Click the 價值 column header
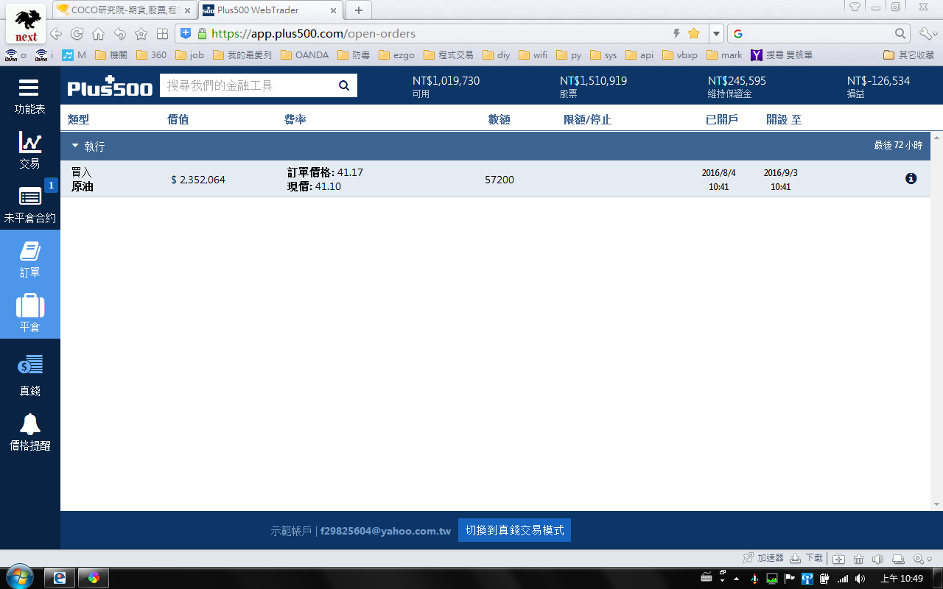This screenshot has height=589, width=943. 178,119
